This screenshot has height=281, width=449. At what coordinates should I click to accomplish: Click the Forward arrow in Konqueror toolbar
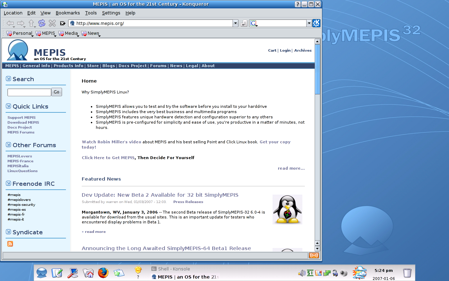21,23
